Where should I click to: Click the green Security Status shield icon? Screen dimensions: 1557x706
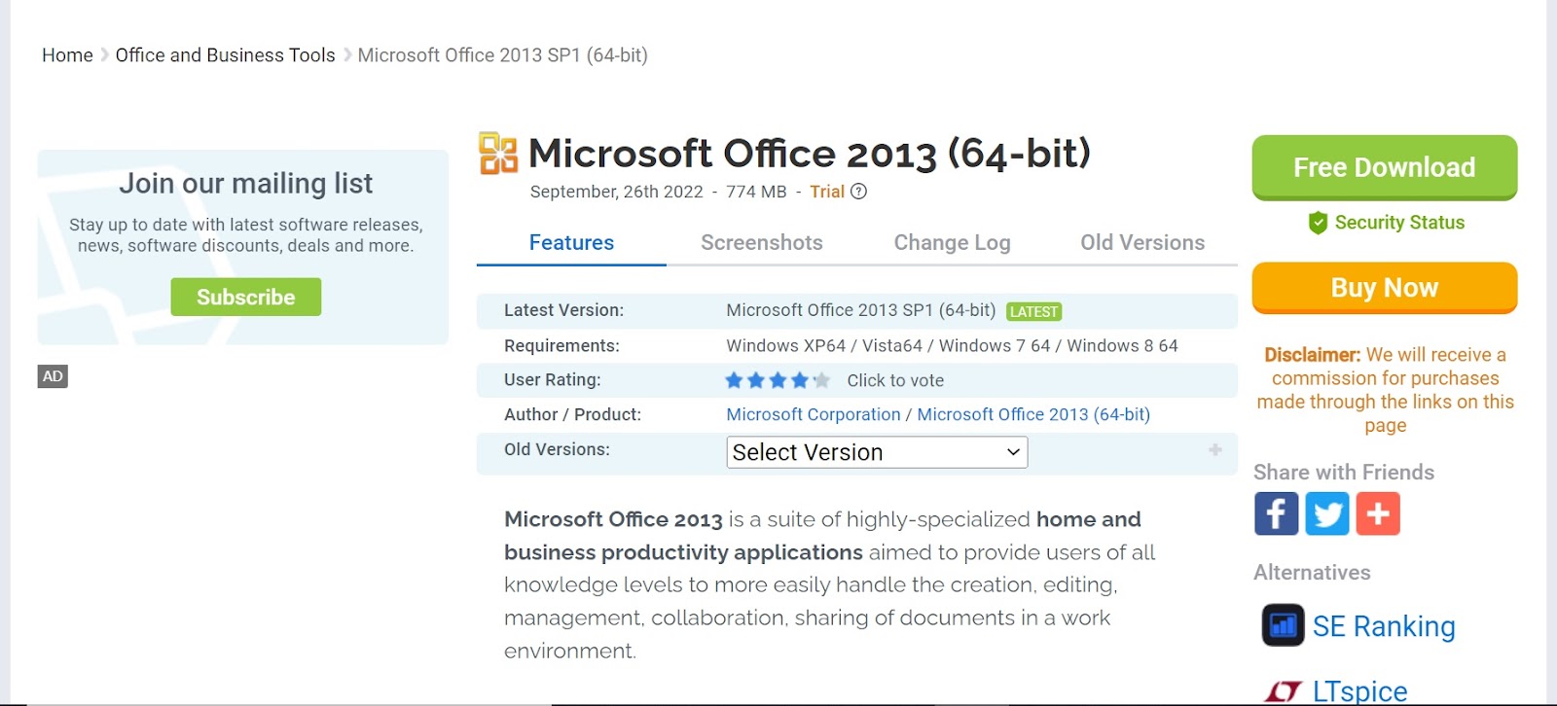[x=1318, y=223]
